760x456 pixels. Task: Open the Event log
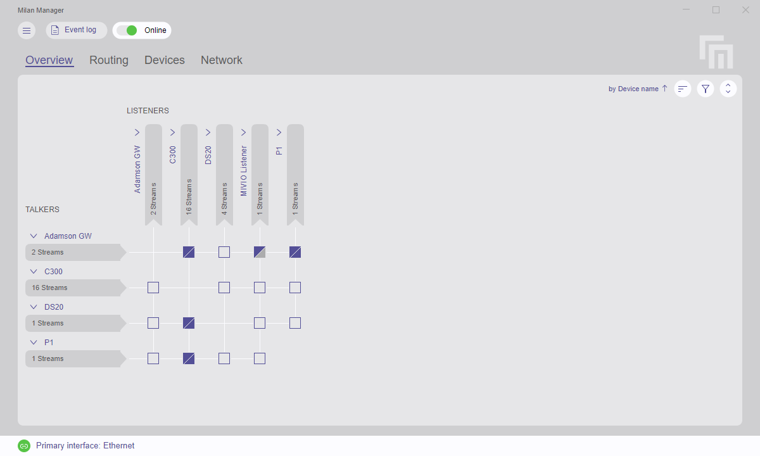click(76, 30)
